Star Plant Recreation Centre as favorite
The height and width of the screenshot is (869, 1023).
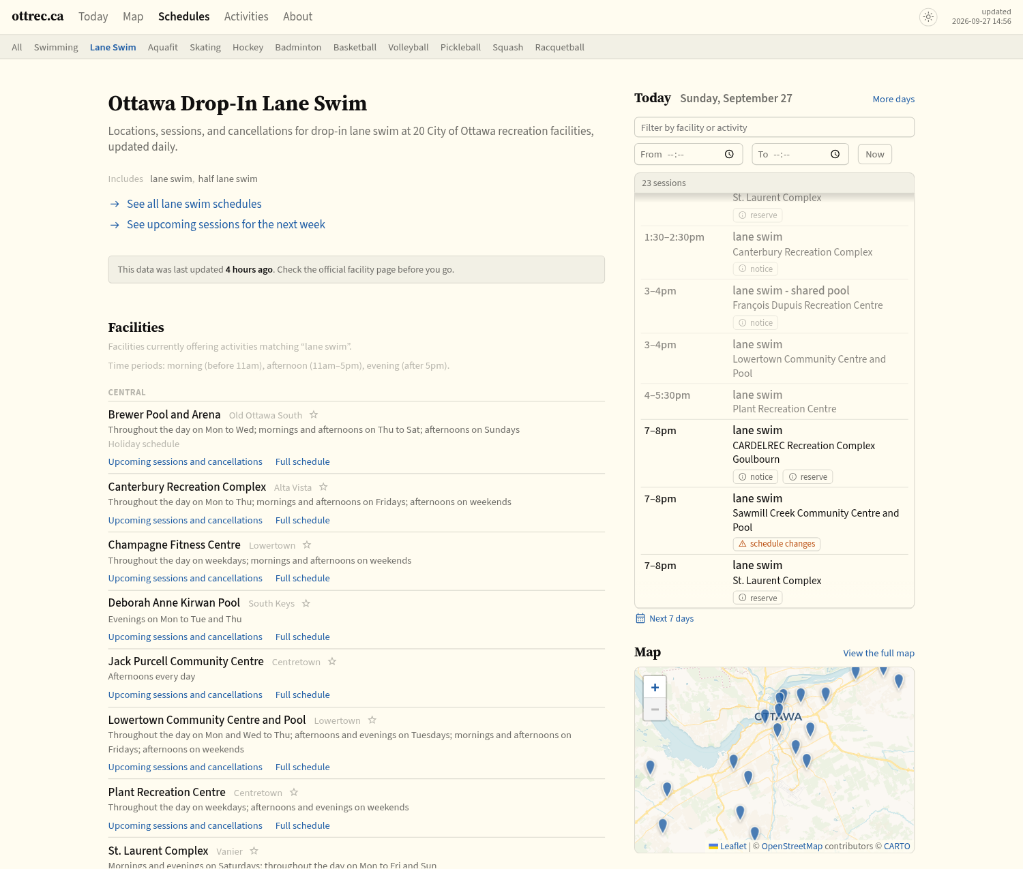[x=294, y=792]
